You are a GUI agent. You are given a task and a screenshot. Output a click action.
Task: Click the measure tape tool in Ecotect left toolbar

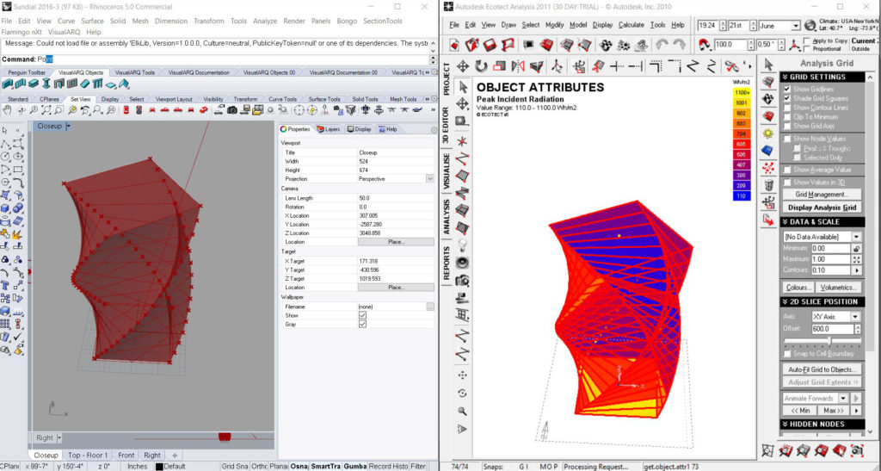click(x=462, y=121)
